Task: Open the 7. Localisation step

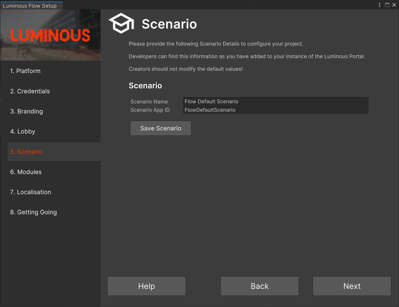Action: [31, 192]
